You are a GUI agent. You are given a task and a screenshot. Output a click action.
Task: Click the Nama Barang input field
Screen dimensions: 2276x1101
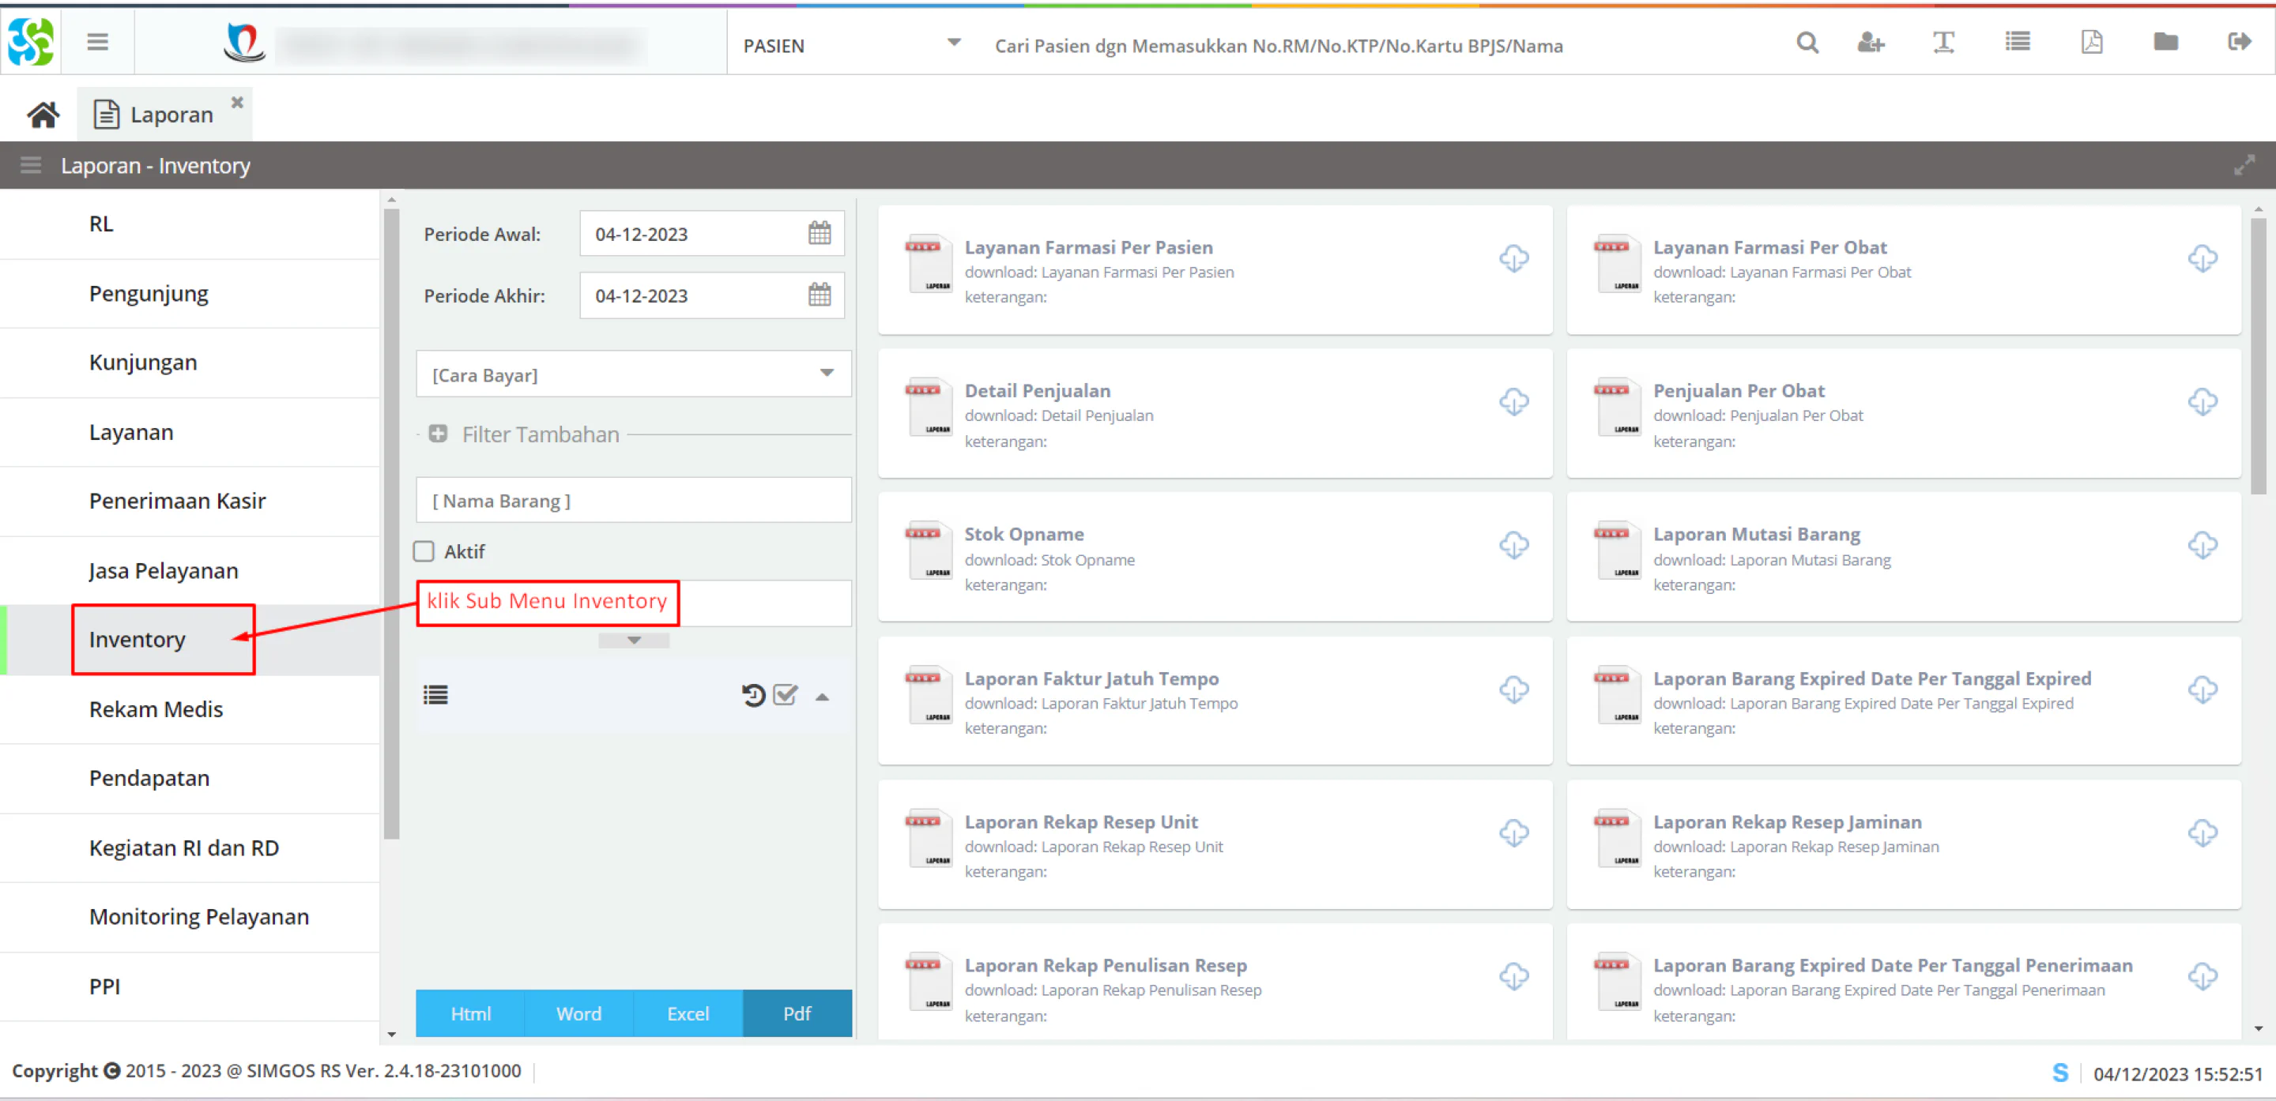point(634,501)
